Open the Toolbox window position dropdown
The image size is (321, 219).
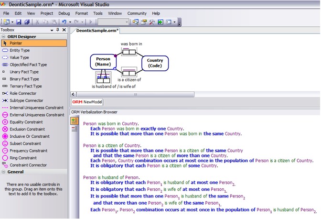click(x=52, y=30)
